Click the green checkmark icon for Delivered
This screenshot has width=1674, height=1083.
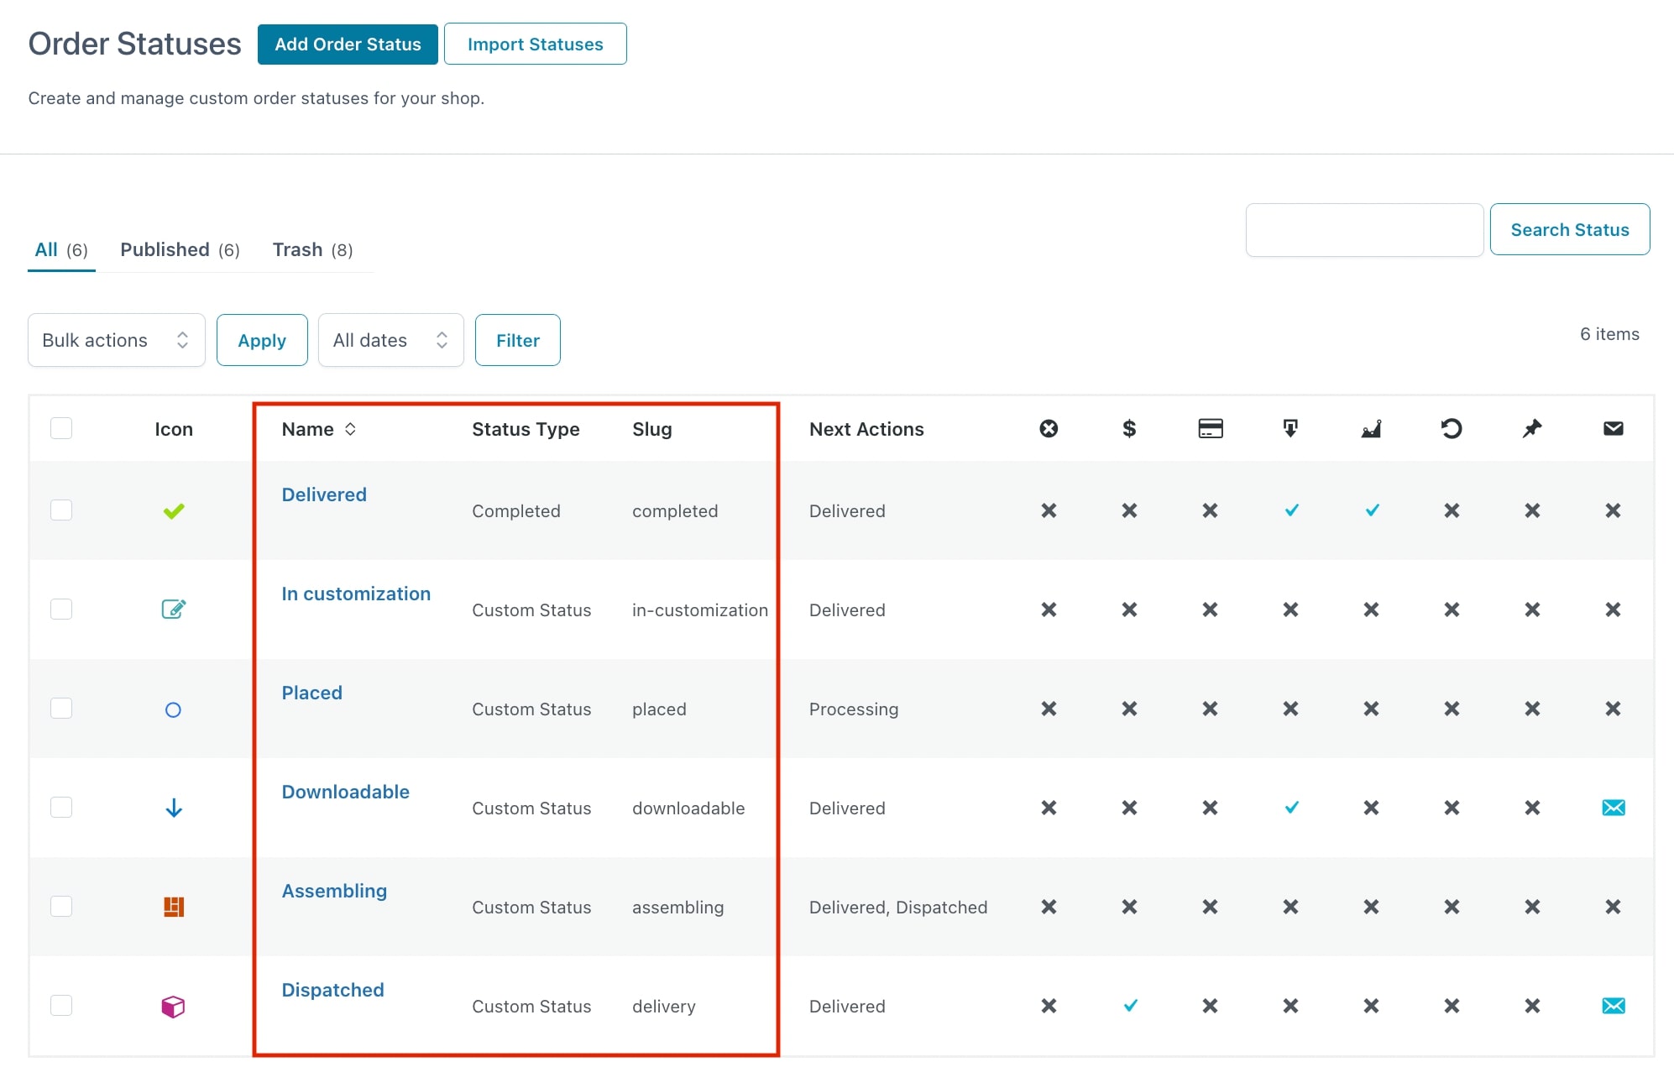coord(174,510)
